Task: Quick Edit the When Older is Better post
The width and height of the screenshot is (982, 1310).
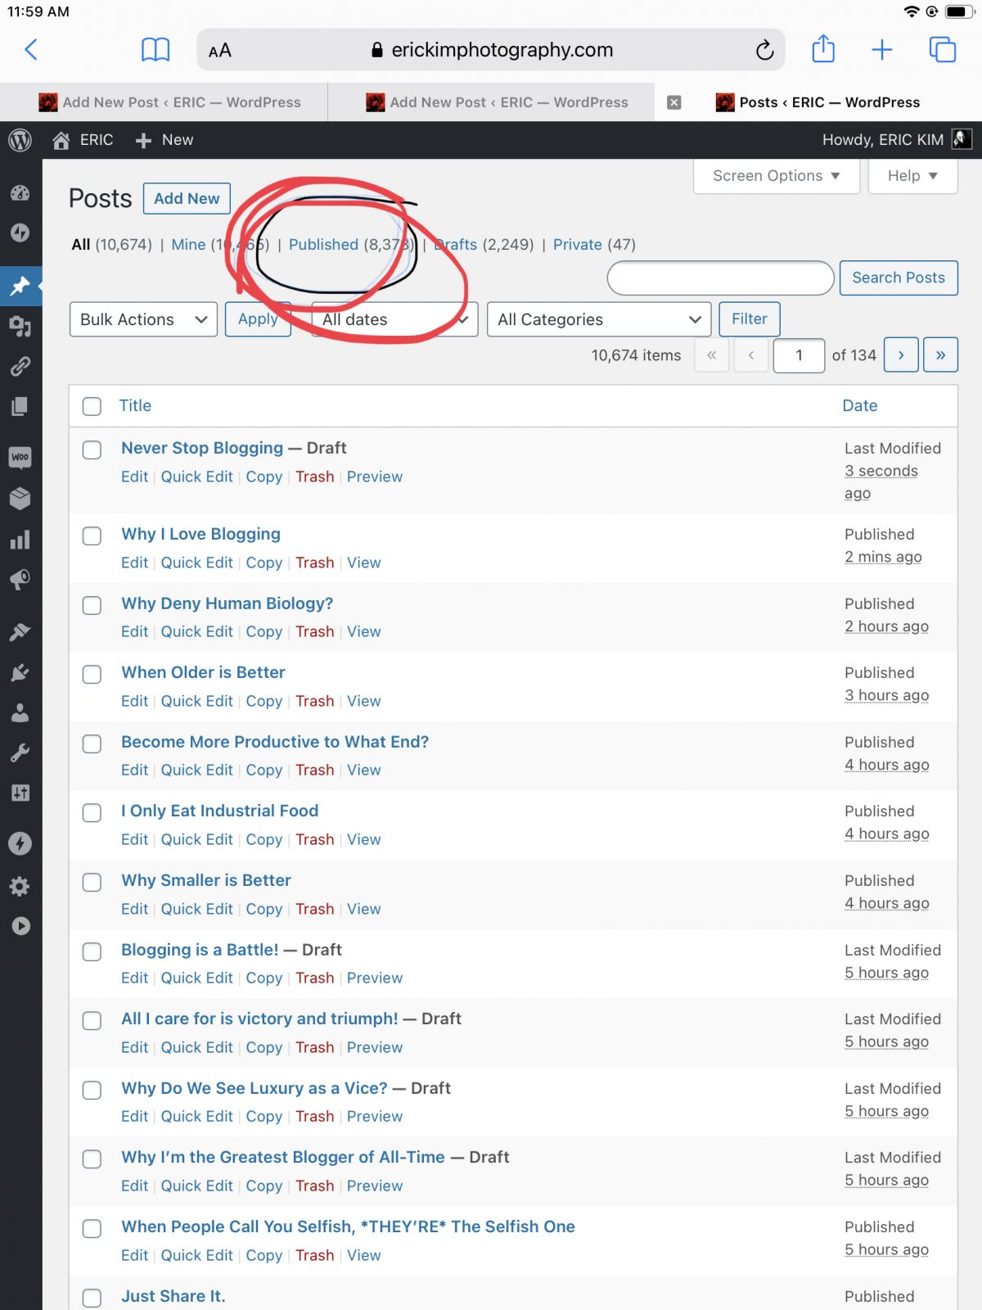Action: coord(197,701)
